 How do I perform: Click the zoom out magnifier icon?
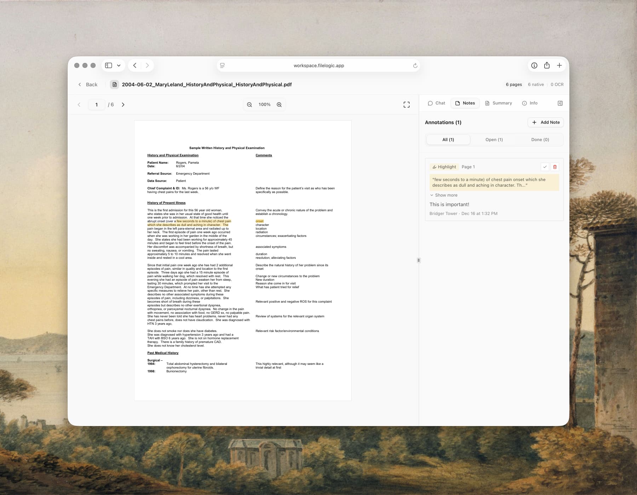(x=249, y=104)
